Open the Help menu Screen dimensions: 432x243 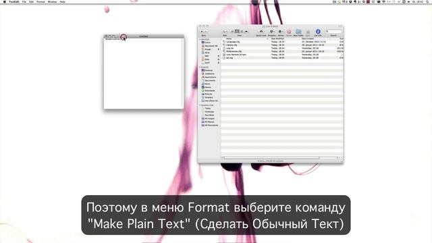pyautogui.click(x=63, y=1)
